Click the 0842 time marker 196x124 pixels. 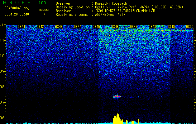coord(40,27)
